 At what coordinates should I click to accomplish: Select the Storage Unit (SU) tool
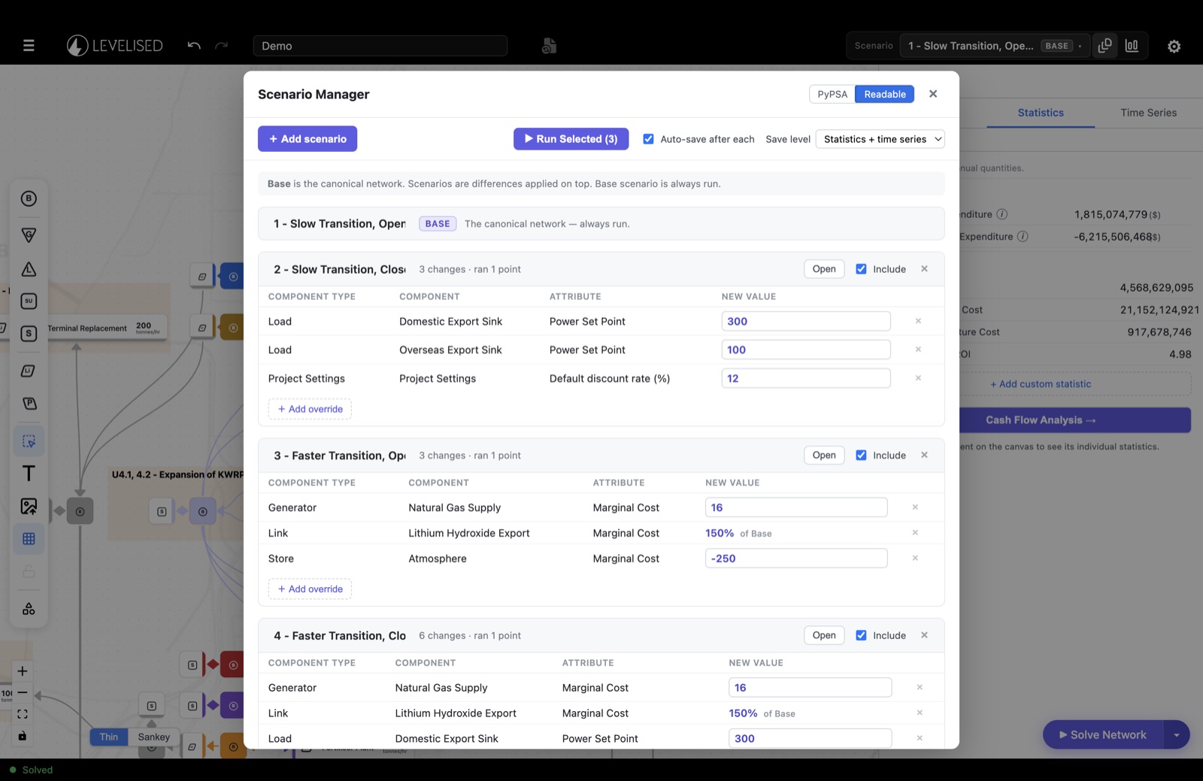click(29, 301)
